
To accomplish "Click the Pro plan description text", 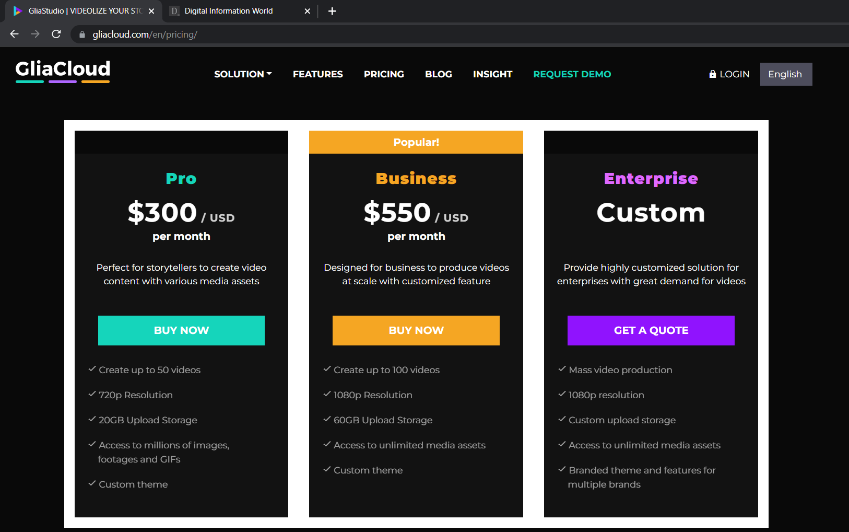I will click(181, 274).
